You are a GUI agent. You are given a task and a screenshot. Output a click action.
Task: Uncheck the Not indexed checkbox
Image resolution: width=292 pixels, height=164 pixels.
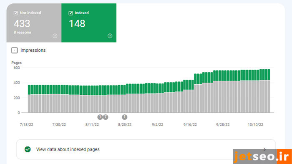(x=16, y=13)
